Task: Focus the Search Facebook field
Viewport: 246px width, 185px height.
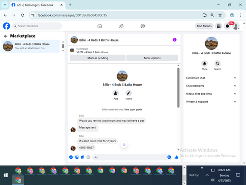Action: coord(37,26)
